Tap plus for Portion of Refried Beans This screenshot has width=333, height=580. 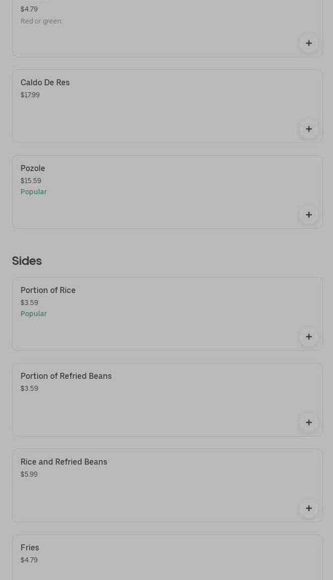pos(308,422)
